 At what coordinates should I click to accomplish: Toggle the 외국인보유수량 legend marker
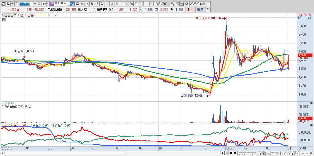point(3,125)
